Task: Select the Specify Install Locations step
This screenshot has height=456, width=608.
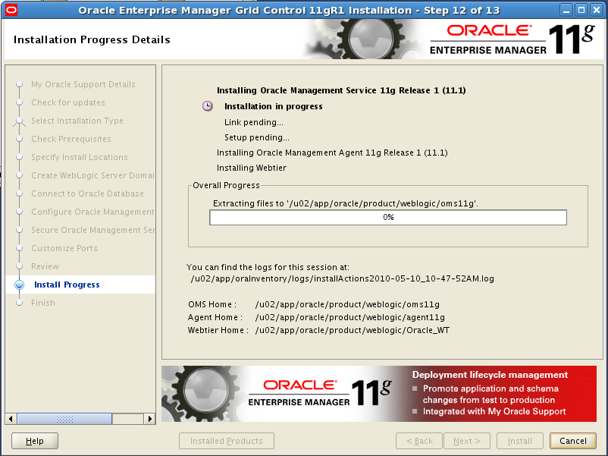Action: click(x=80, y=157)
